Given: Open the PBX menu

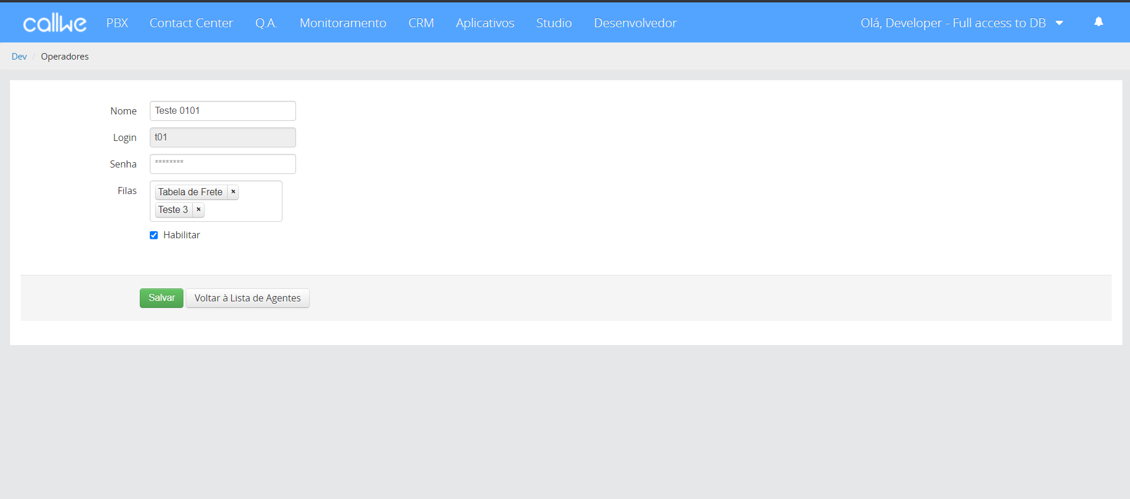Looking at the screenshot, I should (x=117, y=23).
